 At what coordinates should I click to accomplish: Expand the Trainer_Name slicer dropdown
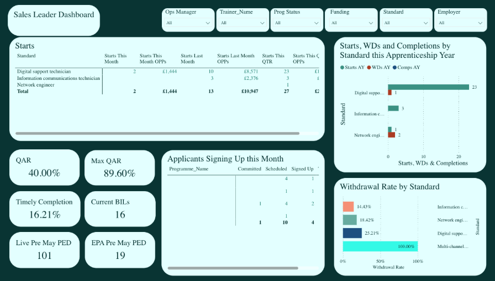pyautogui.click(x=242, y=23)
